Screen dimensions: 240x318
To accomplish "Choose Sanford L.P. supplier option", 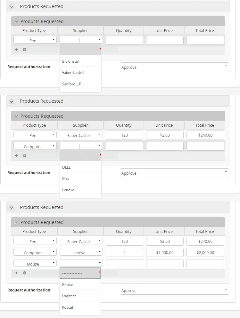I will (x=80, y=84).
